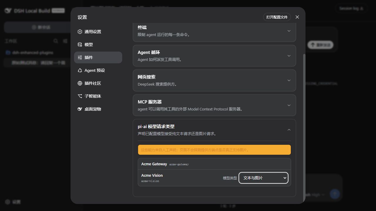Click the Desktop pet bird icon
The width and height of the screenshot is (376, 211).
[x=80, y=109]
